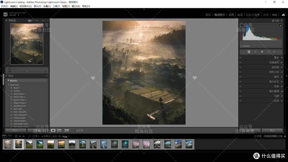The image size is (288, 162).
Task: Select the Healing eraser tool icon
Action: pos(262,52)
